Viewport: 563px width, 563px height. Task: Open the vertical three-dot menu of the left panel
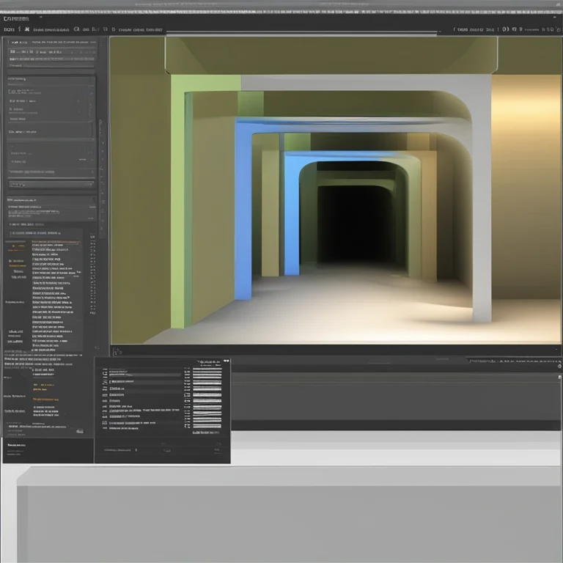102,44
